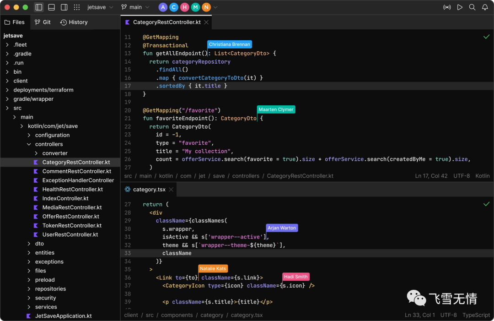
Task: Toggle the bottom panel layout icon
Action: 51,7
